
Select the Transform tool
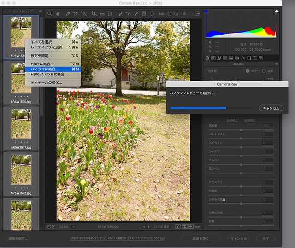110,13
